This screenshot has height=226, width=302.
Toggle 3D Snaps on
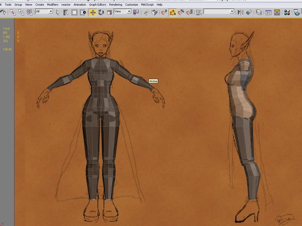click(164, 12)
